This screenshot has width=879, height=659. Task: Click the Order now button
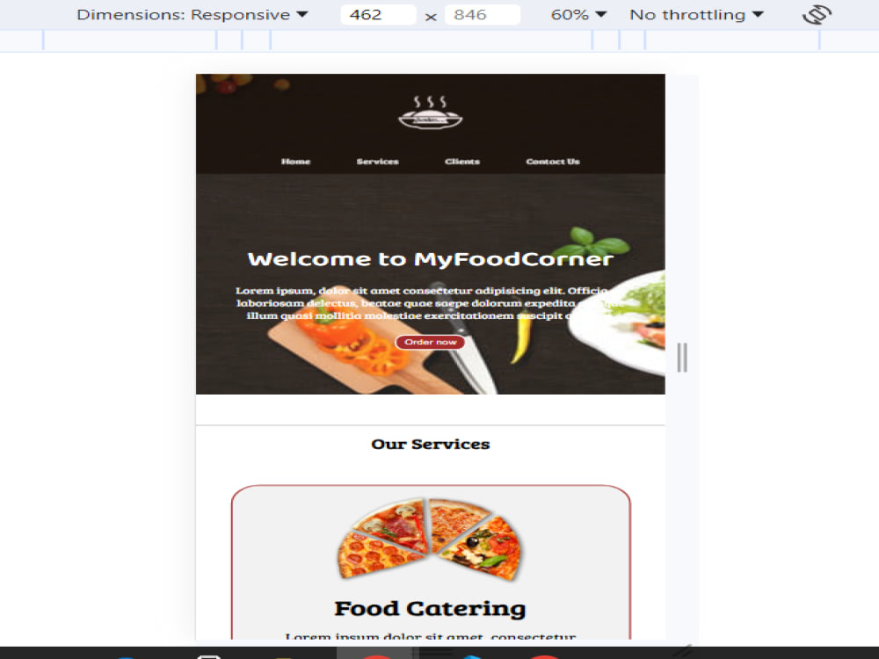[x=431, y=342]
